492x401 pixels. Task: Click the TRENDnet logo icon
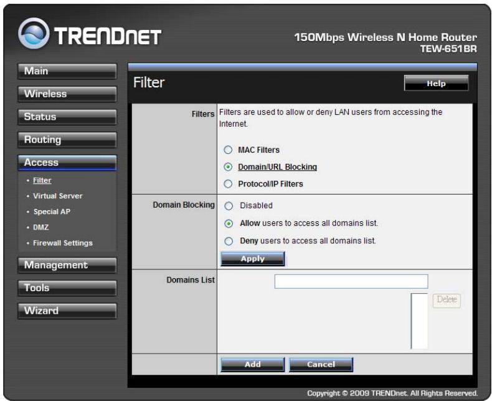click(34, 33)
